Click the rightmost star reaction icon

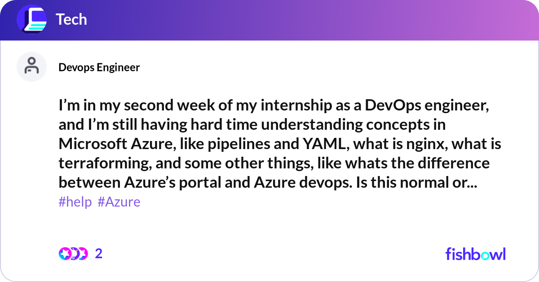click(x=84, y=254)
